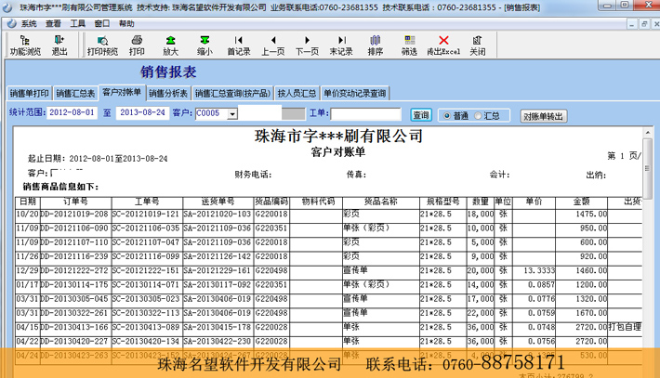Open the 帮助 menu
The image size is (660, 378).
point(126,23)
